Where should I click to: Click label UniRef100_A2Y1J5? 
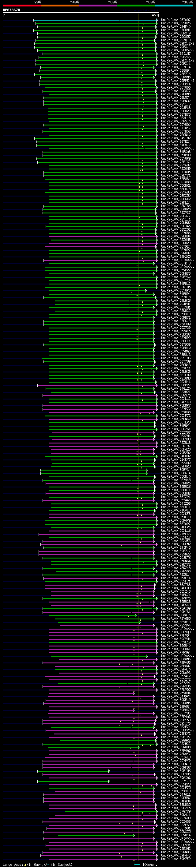(x=175, y=105)
